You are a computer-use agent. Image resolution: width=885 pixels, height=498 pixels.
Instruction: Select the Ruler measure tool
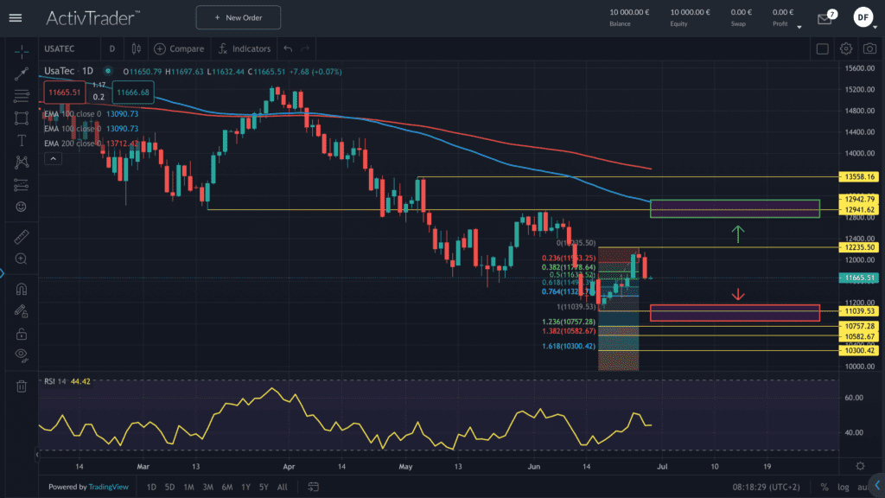(x=22, y=235)
